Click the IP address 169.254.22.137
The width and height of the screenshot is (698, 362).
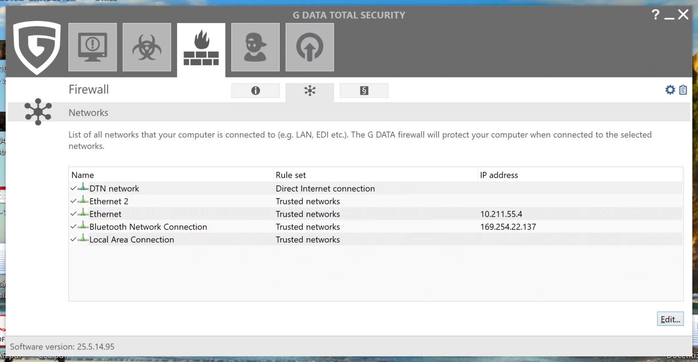[x=508, y=227]
